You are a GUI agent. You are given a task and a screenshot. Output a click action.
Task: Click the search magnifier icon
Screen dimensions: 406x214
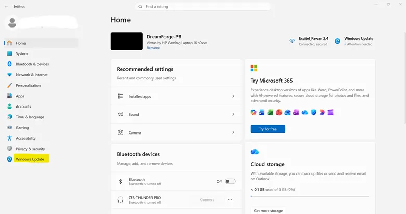click(141, 6)
